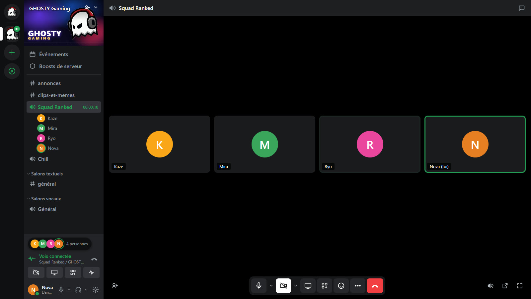Select Ryo's video tile

point(370,144)
